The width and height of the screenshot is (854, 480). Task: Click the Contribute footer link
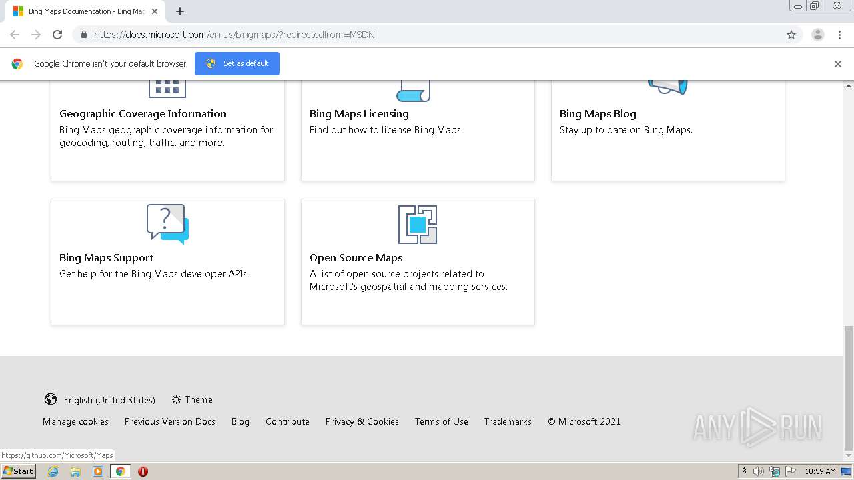click(288, 421)
